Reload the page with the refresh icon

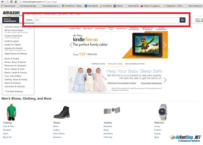pyautogui.click(x=11, y=2)
